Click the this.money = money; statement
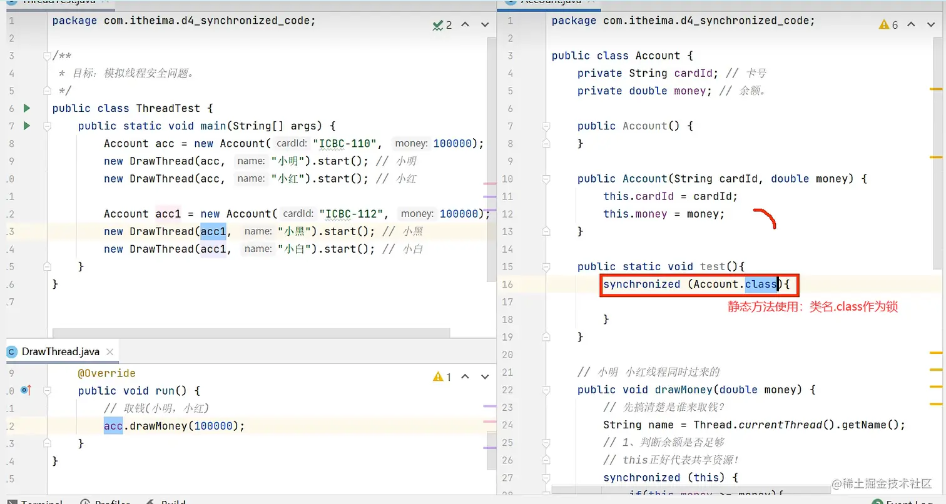 664,214
